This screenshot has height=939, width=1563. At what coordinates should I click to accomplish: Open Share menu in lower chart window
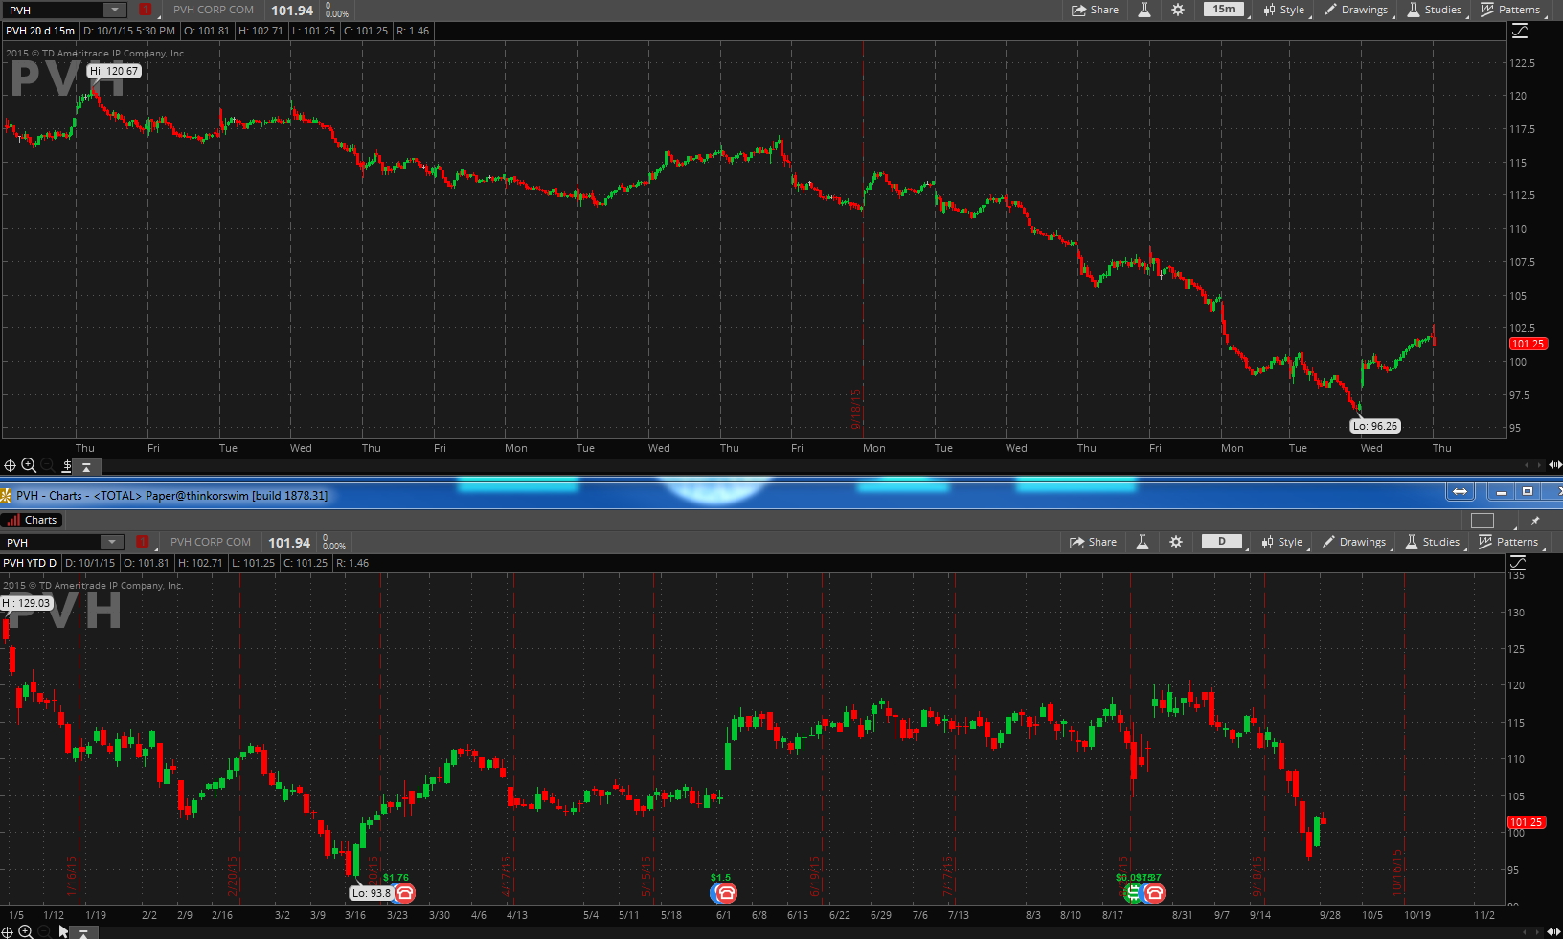pyautogui.click(x=1094, y=542)
